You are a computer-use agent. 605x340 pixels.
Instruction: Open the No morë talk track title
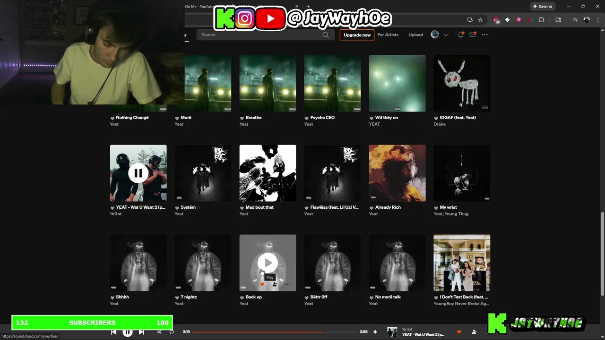388,297
